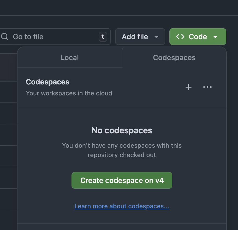
Task: Click the green Code button label
Action: coord(198,37)
